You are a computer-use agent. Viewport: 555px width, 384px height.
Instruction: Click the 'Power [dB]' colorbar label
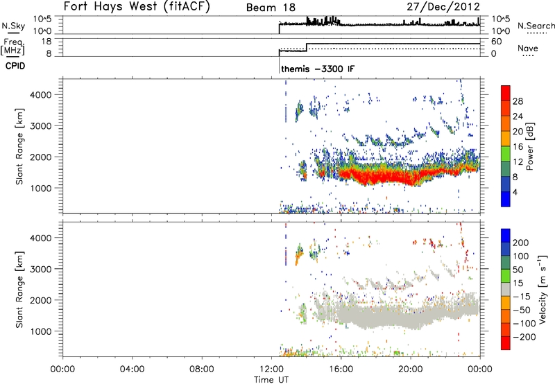tap(529, 146)
